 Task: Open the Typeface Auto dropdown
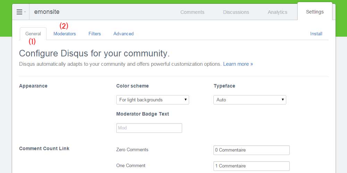(x=249, y=100)
